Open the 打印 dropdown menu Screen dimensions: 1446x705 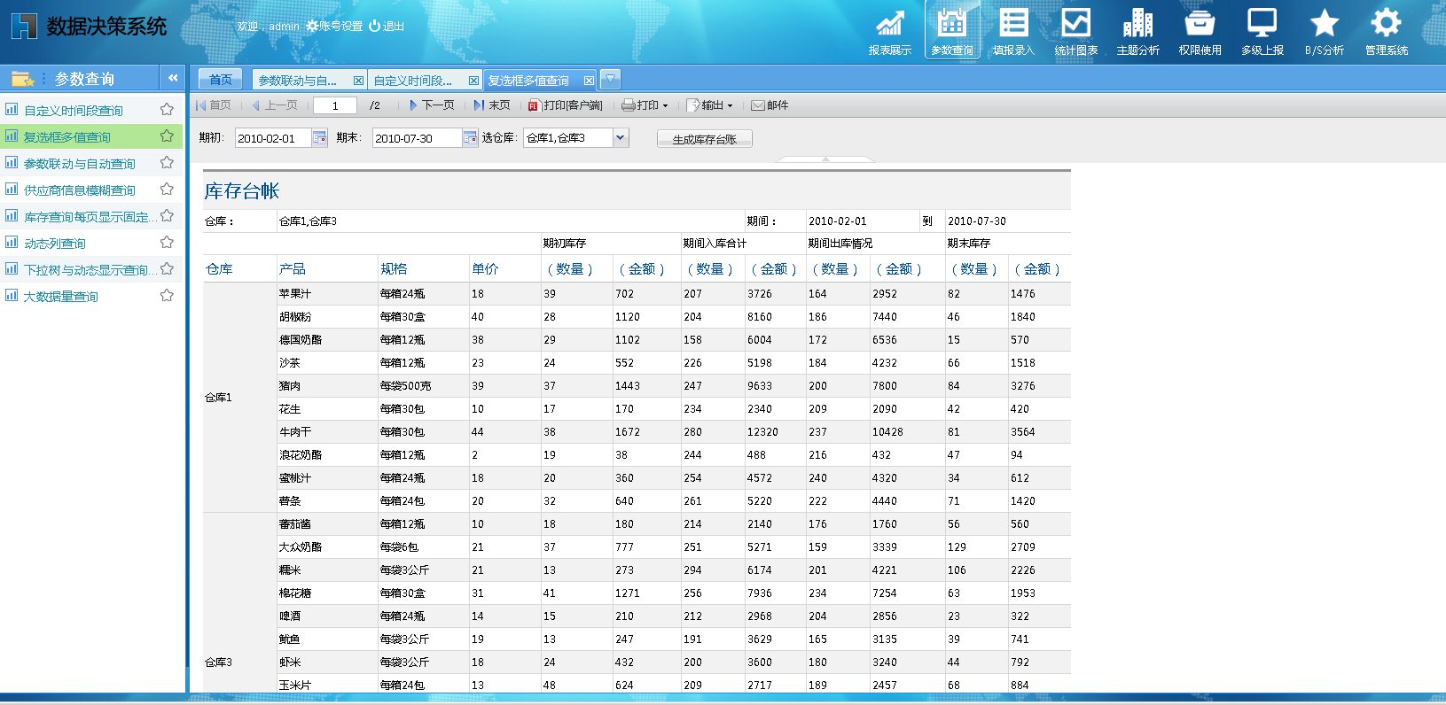click(645, 105)
